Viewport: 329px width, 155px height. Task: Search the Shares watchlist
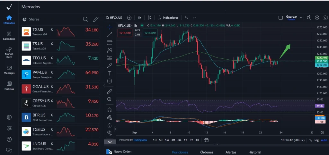(x=85, y=19)
